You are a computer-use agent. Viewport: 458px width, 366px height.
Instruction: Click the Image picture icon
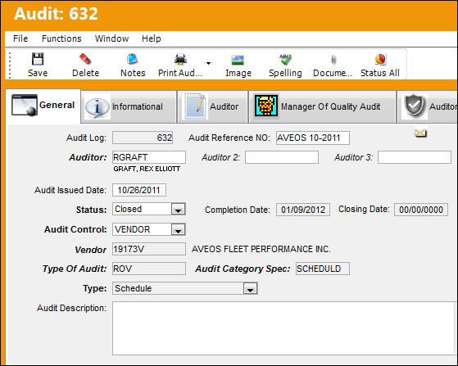238,60
